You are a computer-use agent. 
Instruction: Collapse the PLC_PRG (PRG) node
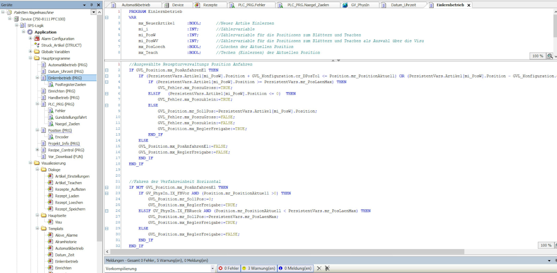(x=37, y=104)
